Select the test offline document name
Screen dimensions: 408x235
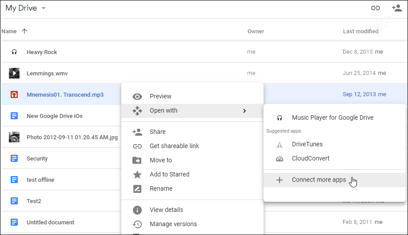[x=40, y=180]
